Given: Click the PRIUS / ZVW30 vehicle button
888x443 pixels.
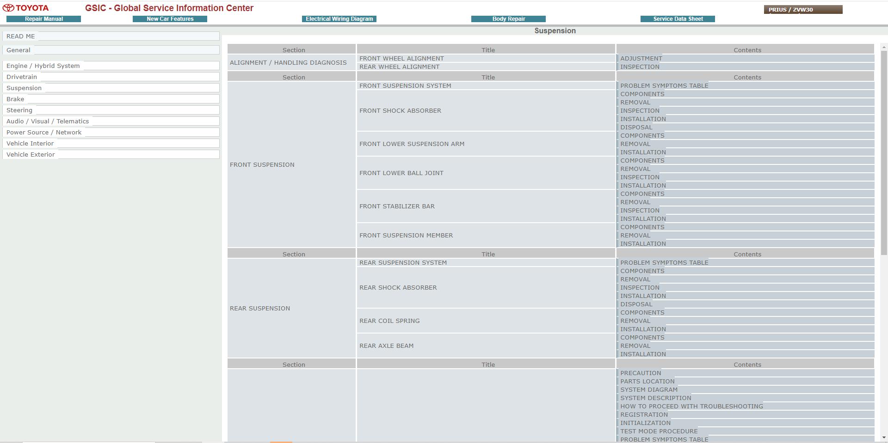Looking at the screenshot, I should [x=803, y=10].
